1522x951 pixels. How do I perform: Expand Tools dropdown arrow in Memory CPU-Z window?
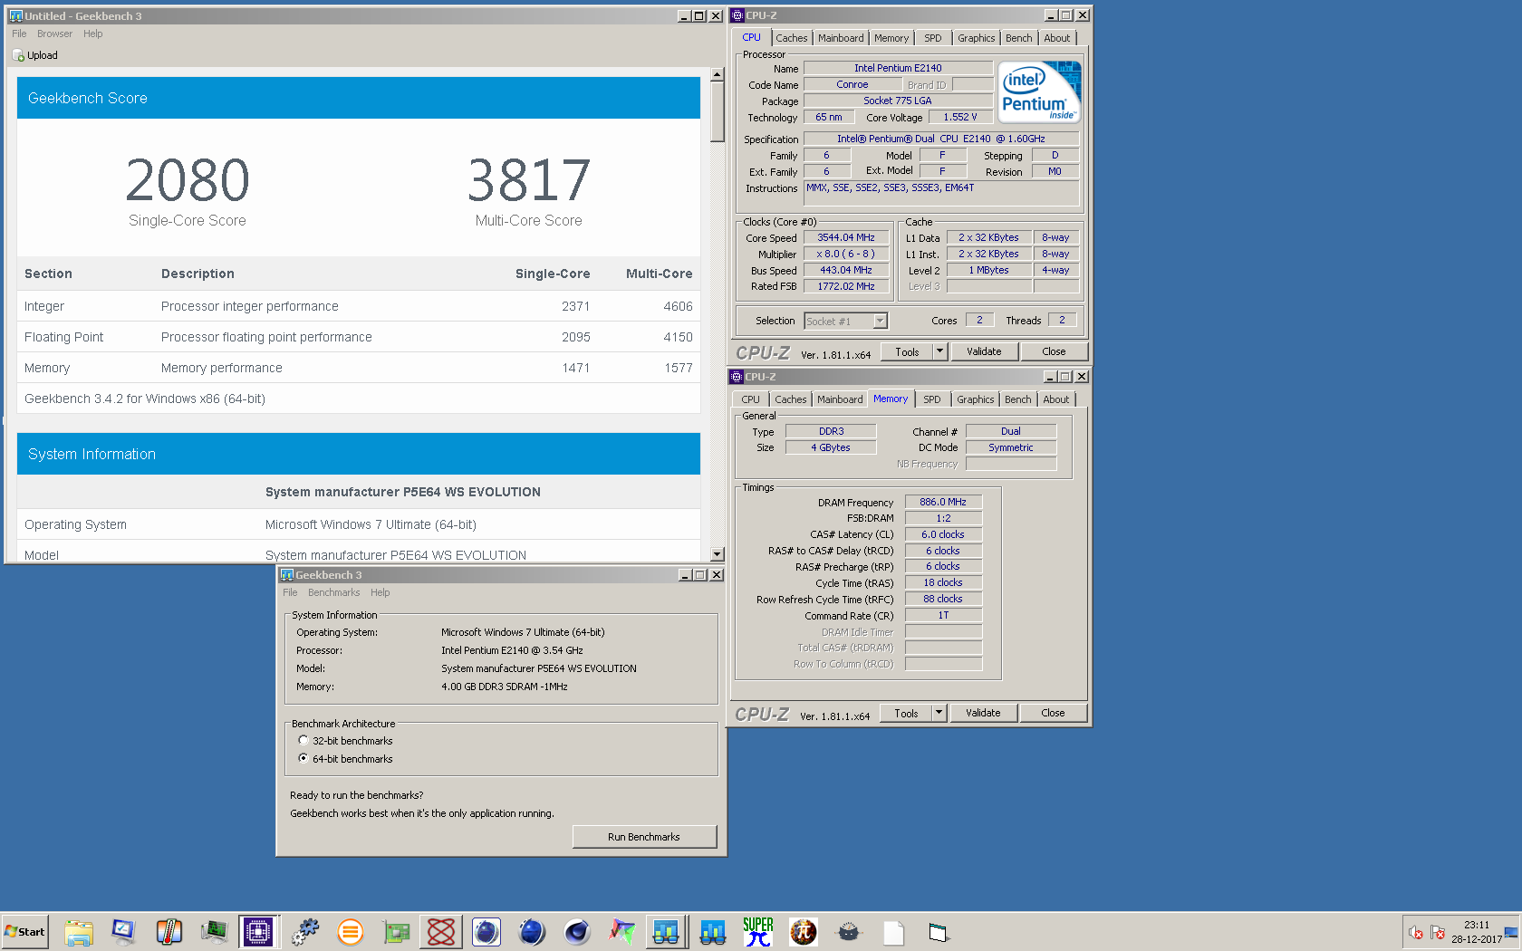point(939,713)
